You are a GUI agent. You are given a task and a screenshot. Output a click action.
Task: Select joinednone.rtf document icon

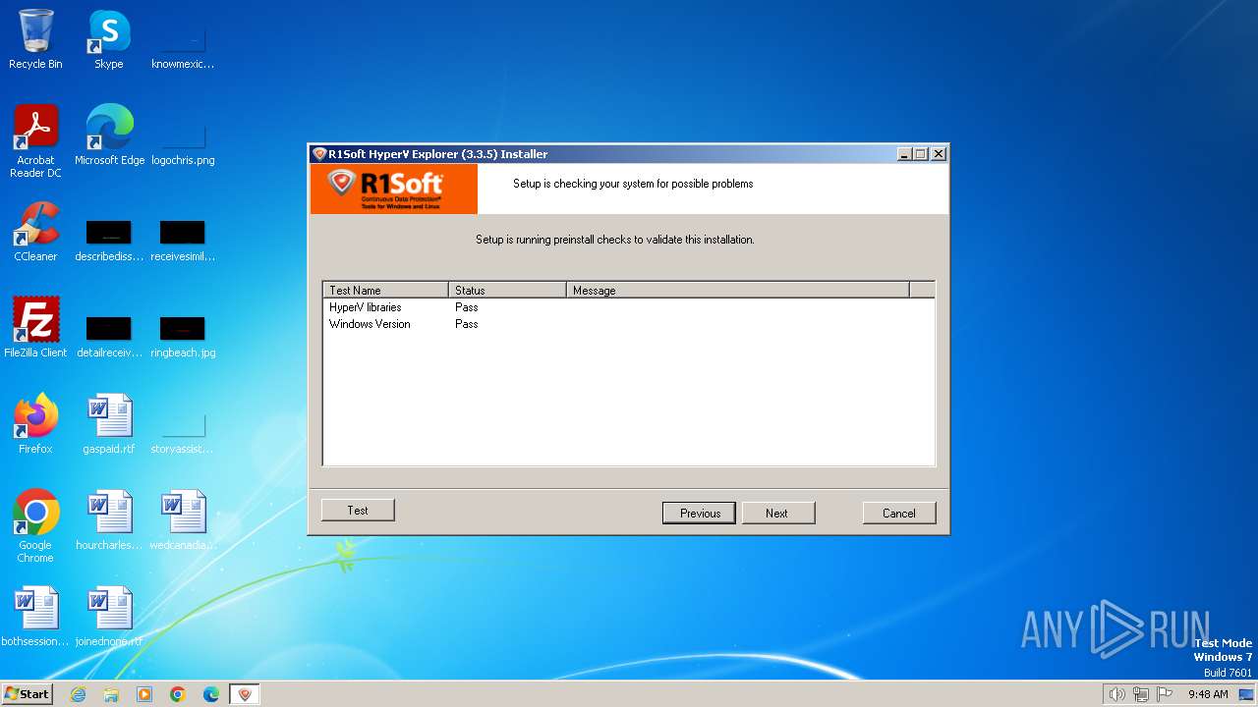point(109,617)
